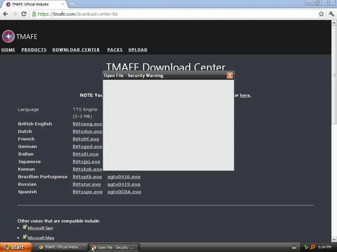The width and height of the screenshot is (337, 252).
Task: Click the page scrollbar up arrow
Action: click(x=334, y=23)
